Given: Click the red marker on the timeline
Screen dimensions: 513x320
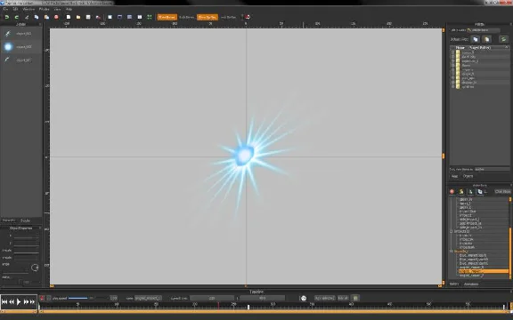Looking at the screenshot, I should coord(218,305).
